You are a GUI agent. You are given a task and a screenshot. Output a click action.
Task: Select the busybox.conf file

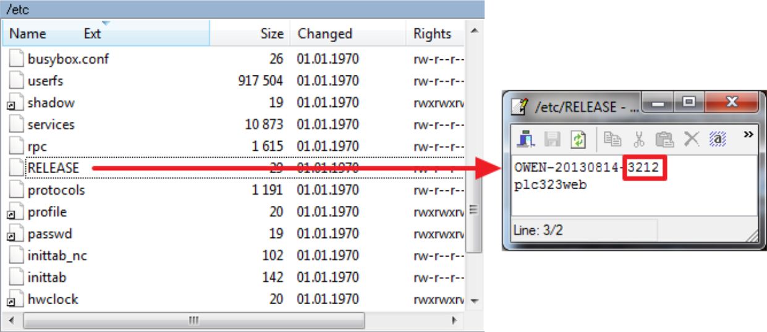click(x=68, y=59)
